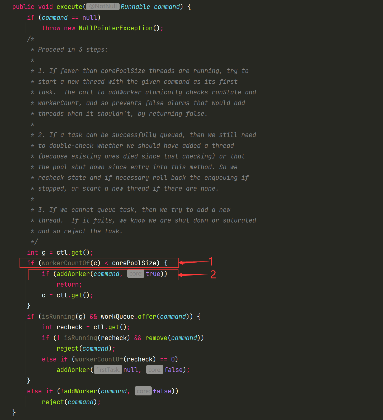Viewport: 383px width, 420px height.
Task: Click "corePoolSize" in the comment starting "1. If fewer"
Action: pos(123,71)
